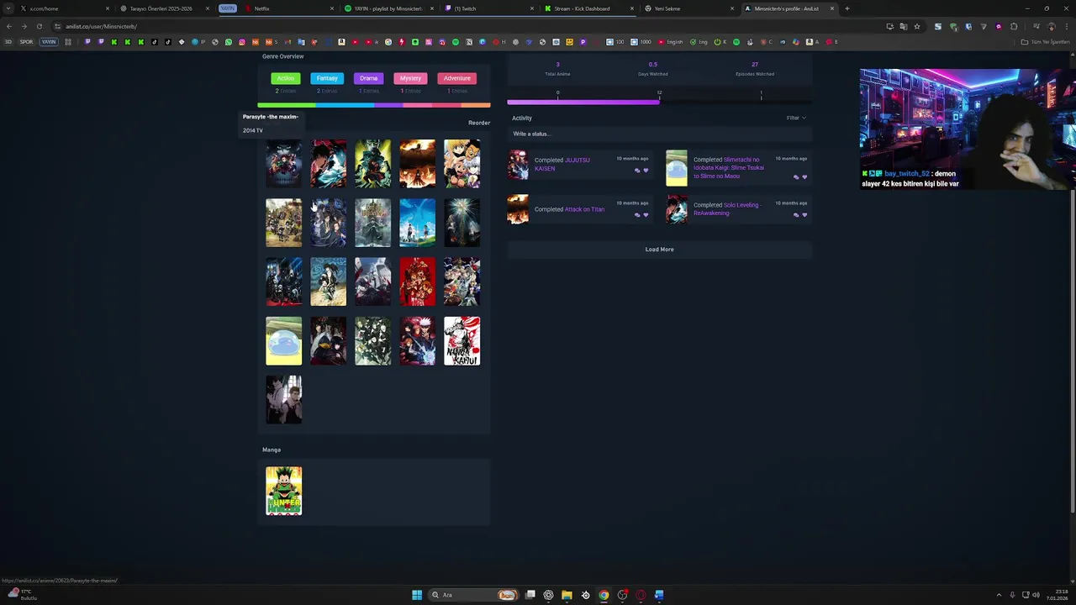Like the Attack on Titan activity

(646, 215)
